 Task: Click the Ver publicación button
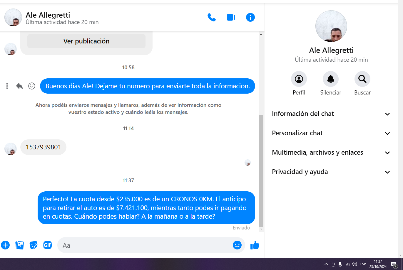(x=86, y=41)
